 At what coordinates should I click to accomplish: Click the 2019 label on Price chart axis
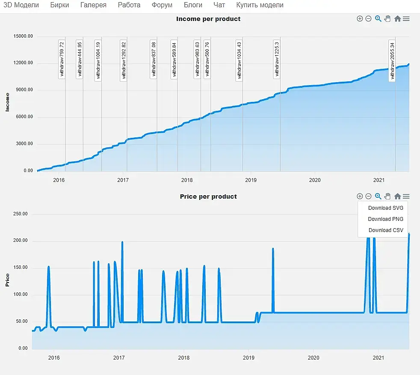click(248, 358)
